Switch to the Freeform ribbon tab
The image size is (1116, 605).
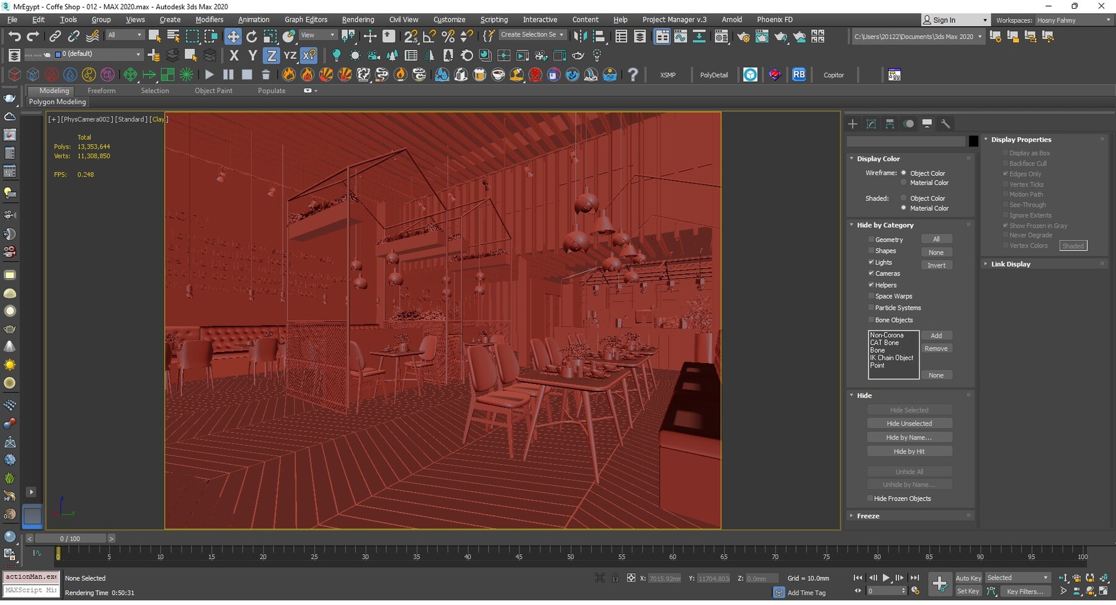point(102,91)
